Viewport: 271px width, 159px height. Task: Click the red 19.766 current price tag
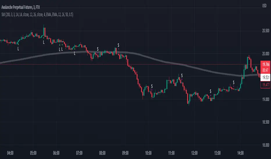pos(265,64)
